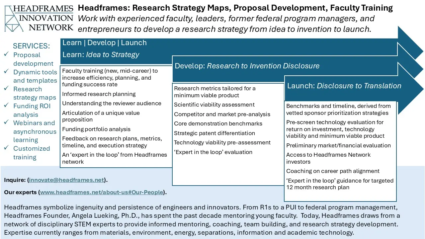The width and height of the screenshot is (425, 239).
Task: Click the 'Proposal development' service text
Action: point(33,59)
